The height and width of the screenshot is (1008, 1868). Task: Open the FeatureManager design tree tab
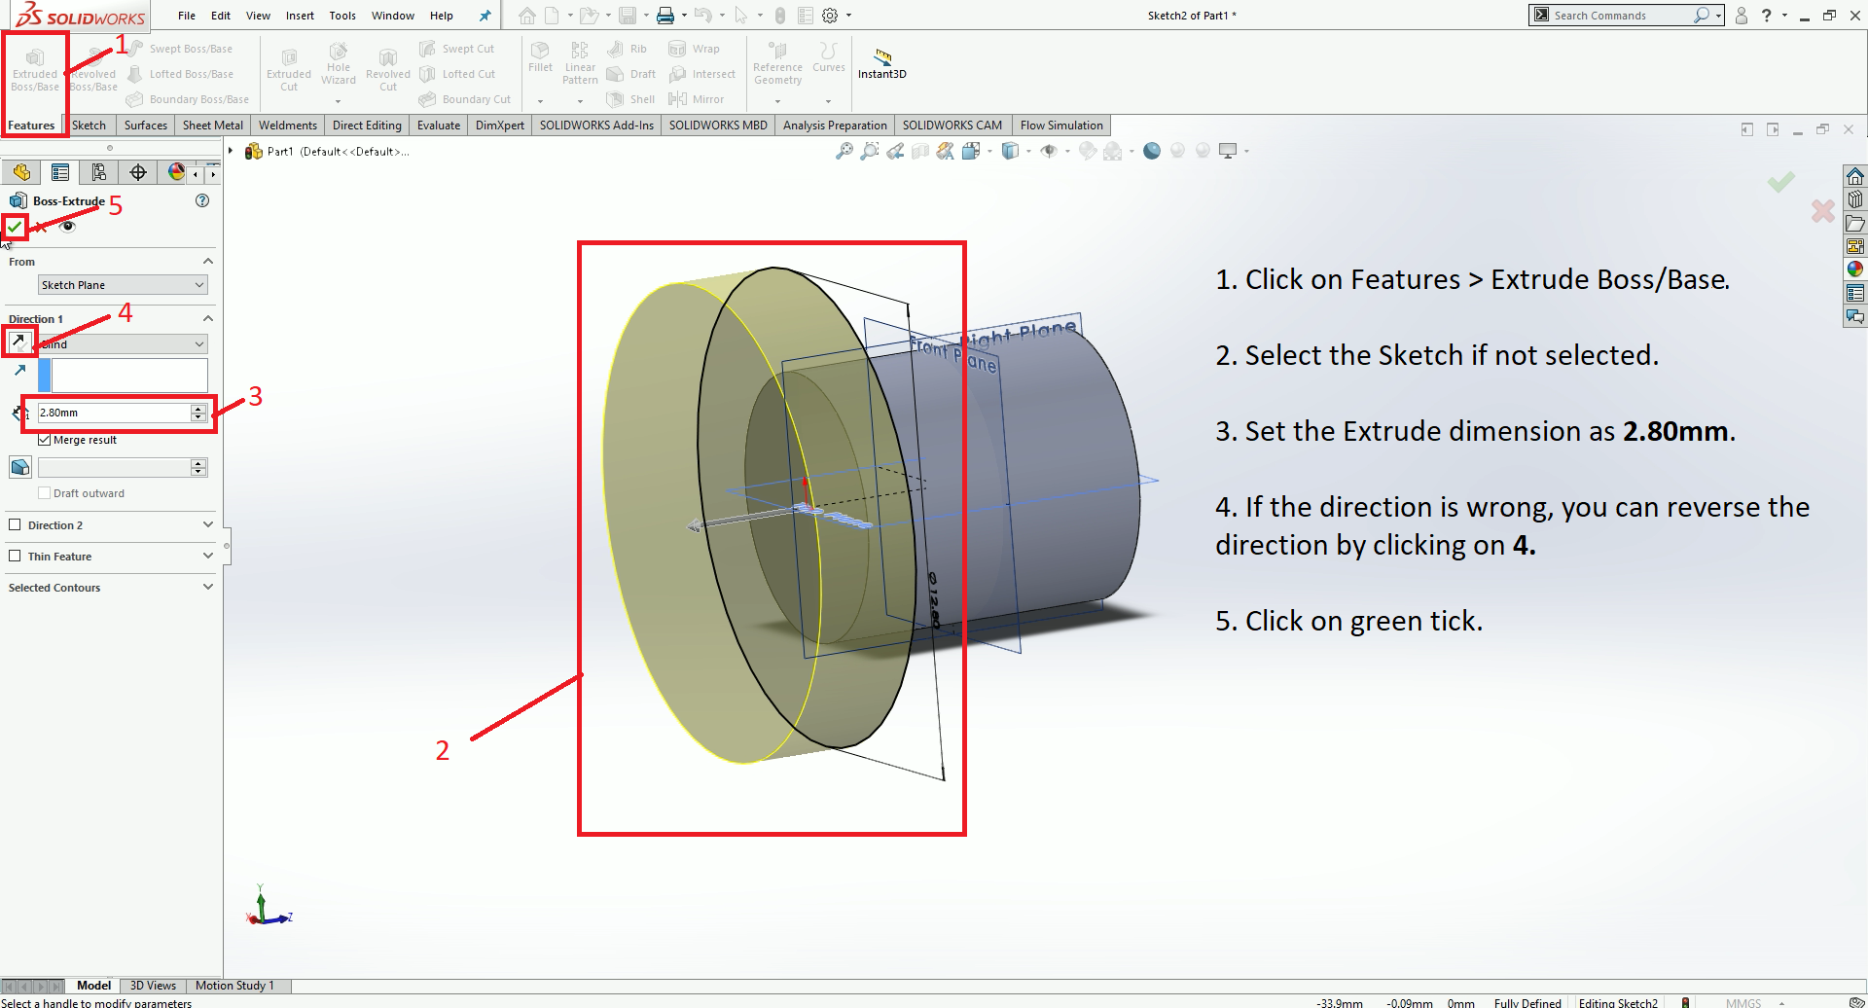pos(21,172)
